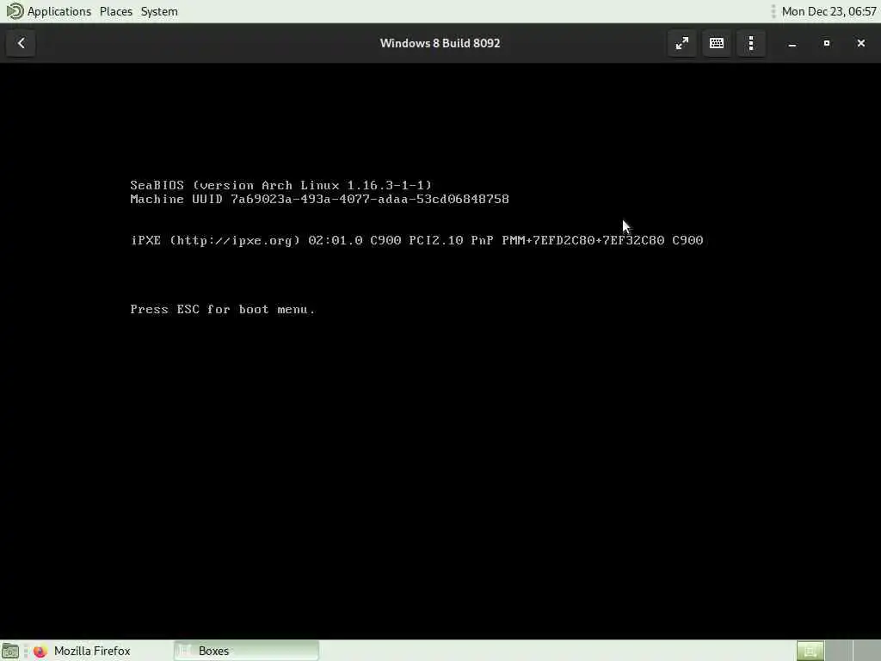Switch to the second workspace
Screen dimensions: 881x661
click(838, 651)
